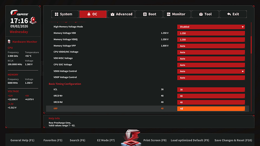Click the Advanced tab crown icon

[x=112, y=14]
